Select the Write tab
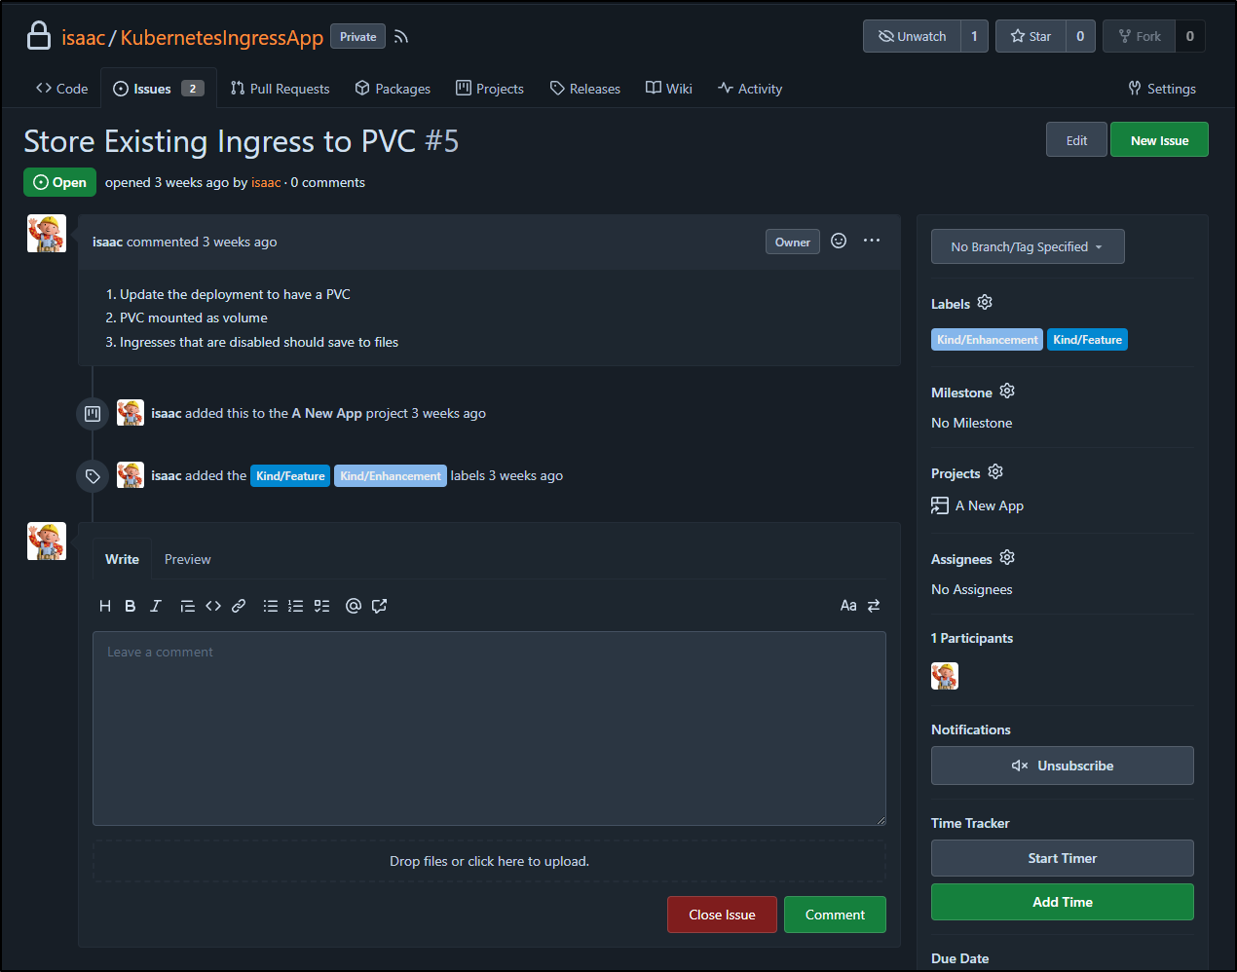 click(x=122, y=559)
